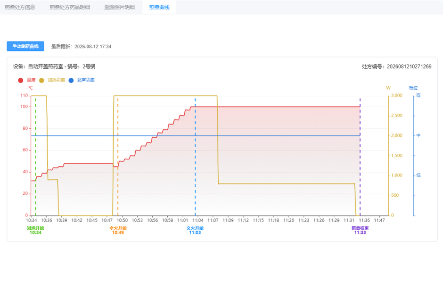Click the 浸泡开始 10:34 marker label

[x=36, y=230]
